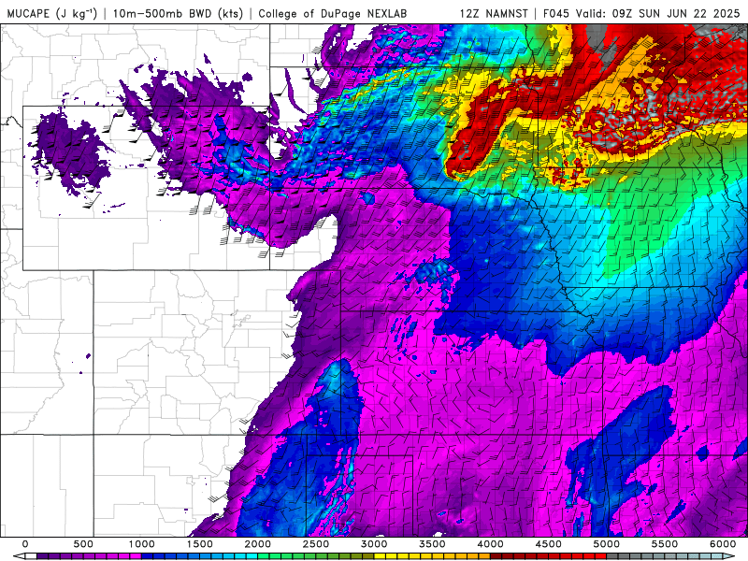Click the 500 label on the color scale

[x=83, y=544]
